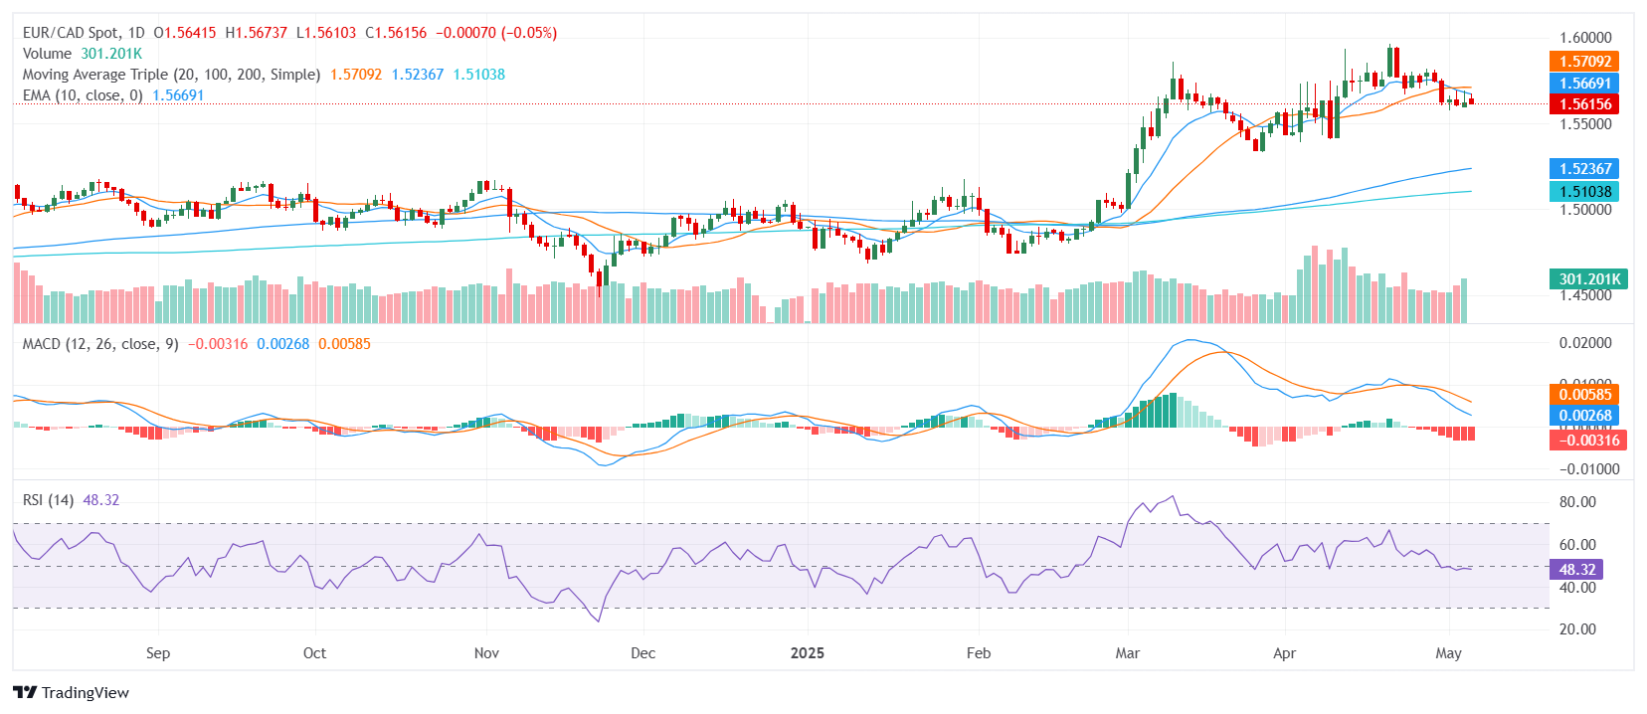Select the MACD (12, 26, close, 9) legend

click(100, 344)
